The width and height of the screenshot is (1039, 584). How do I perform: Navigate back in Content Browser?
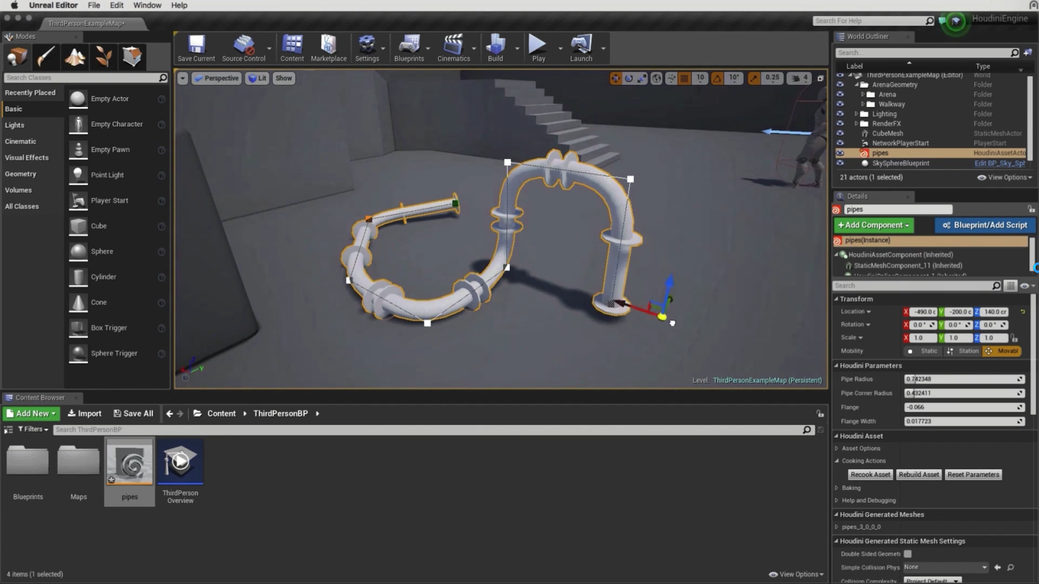169,413
